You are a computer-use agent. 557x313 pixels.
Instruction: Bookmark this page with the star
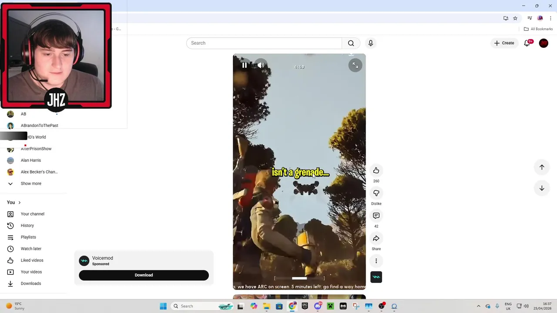pyautogui.click(x=515, y=18)
